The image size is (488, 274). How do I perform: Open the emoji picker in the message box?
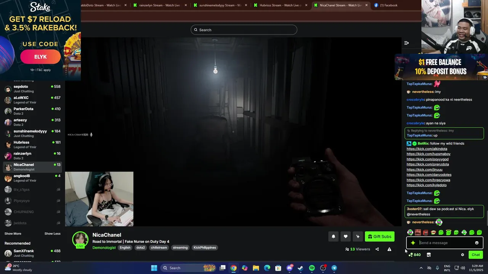pos(477,243)
